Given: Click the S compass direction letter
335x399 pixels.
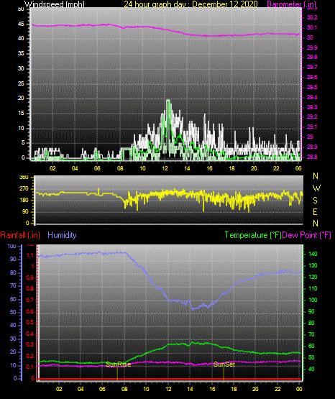Looking at the screenshot, I should [x=315, y=201].
